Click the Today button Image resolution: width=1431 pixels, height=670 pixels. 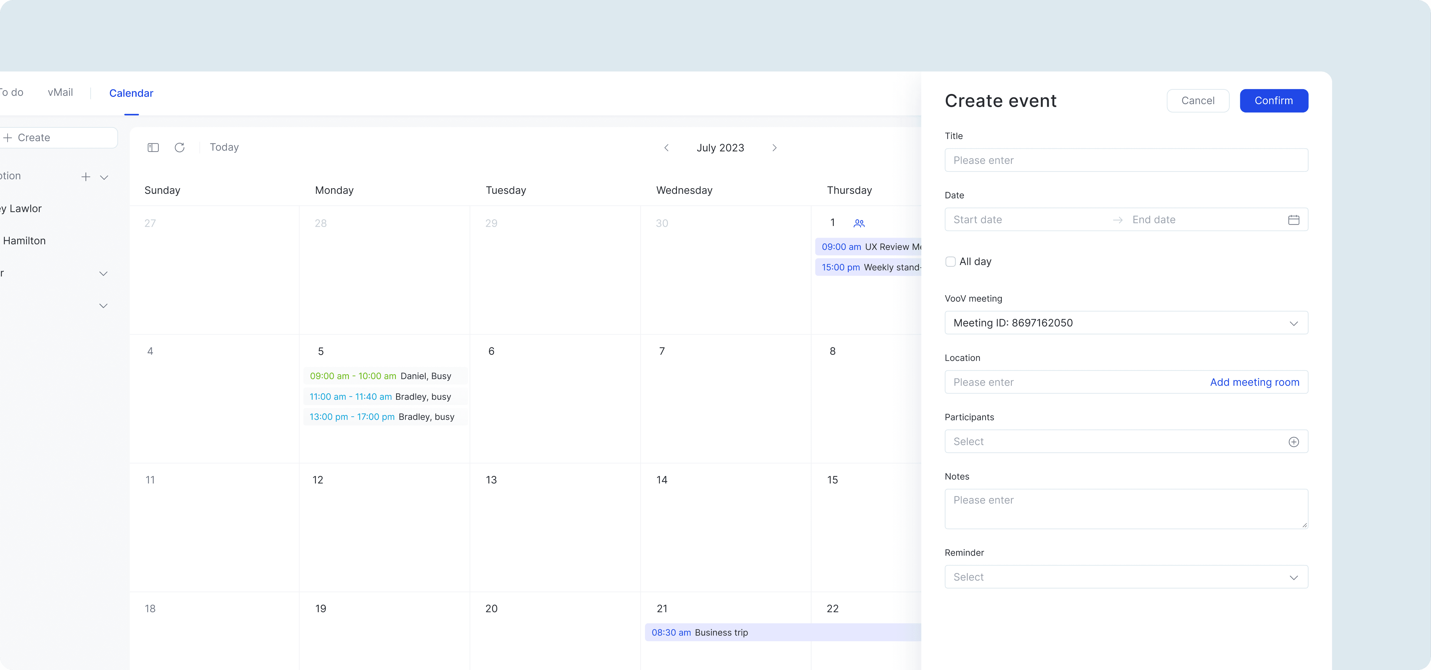coord(224,147)
